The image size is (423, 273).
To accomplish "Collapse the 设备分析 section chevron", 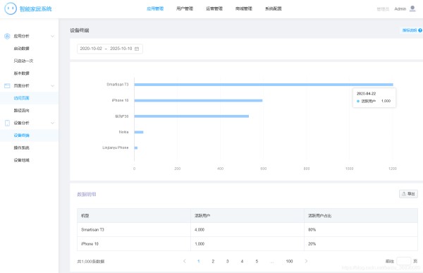I will pos(53,123).
